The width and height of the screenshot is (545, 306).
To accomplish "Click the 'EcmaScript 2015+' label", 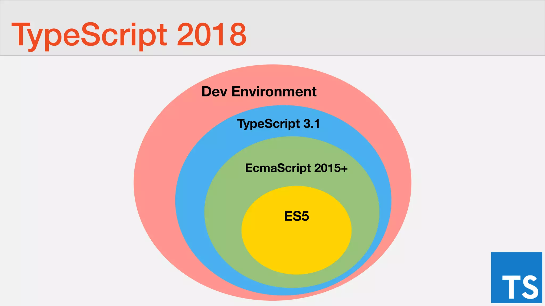I will pos(296,168).
